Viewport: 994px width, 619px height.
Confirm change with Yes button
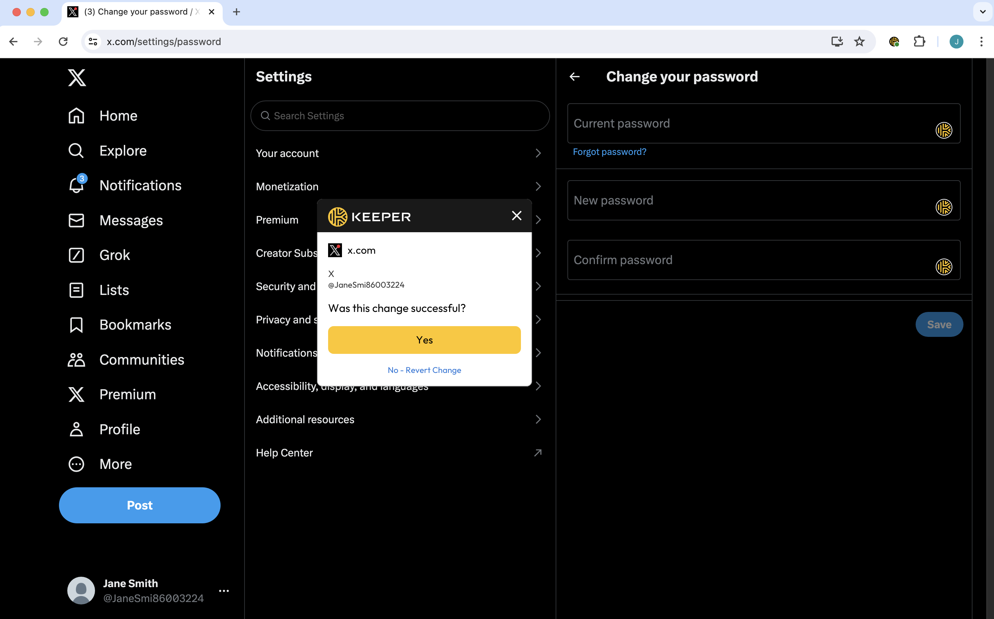click(424, 340)
